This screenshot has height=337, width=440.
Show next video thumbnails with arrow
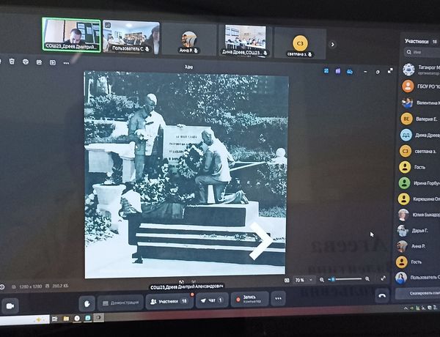[x=333, y=44]
